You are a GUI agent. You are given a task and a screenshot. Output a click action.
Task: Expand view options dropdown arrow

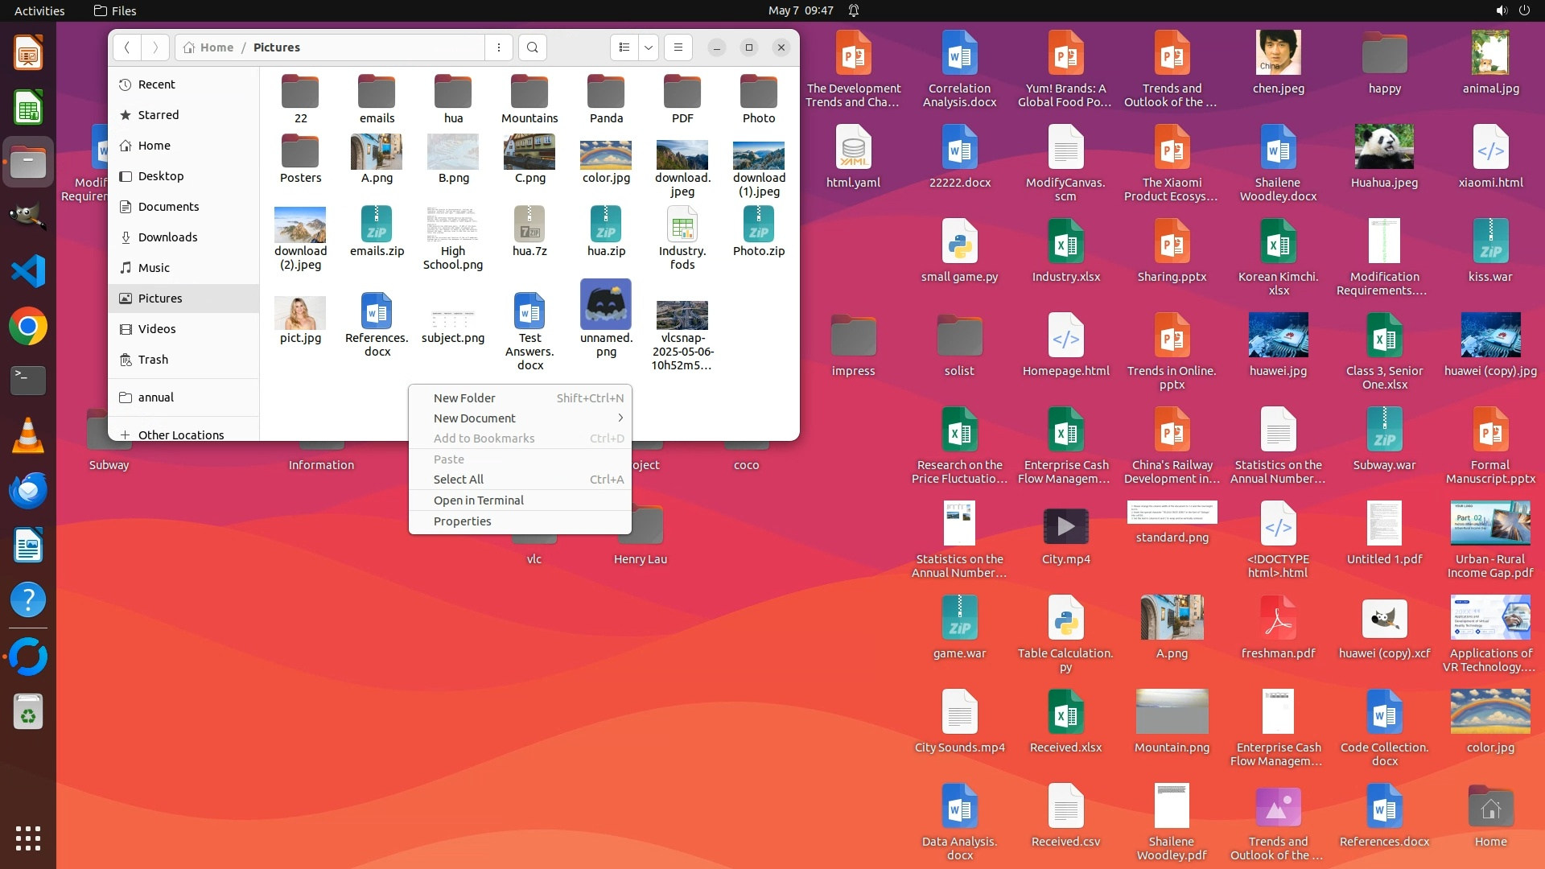pyautogui.click(x=649, y=47)
